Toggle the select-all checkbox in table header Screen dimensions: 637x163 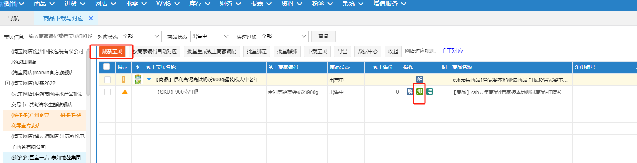coord(107,67)
